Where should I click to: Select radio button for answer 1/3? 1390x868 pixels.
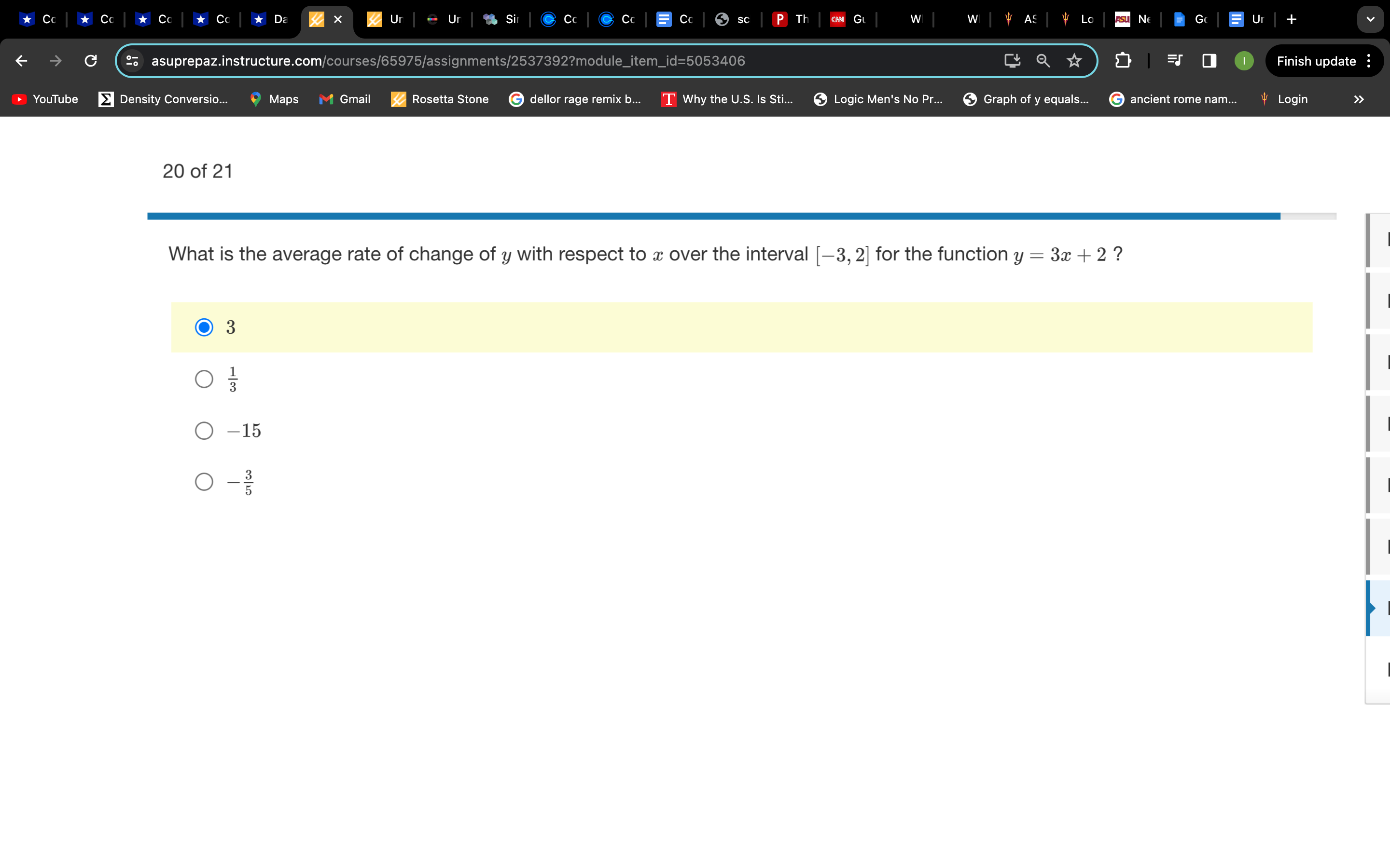coord(204,377)
